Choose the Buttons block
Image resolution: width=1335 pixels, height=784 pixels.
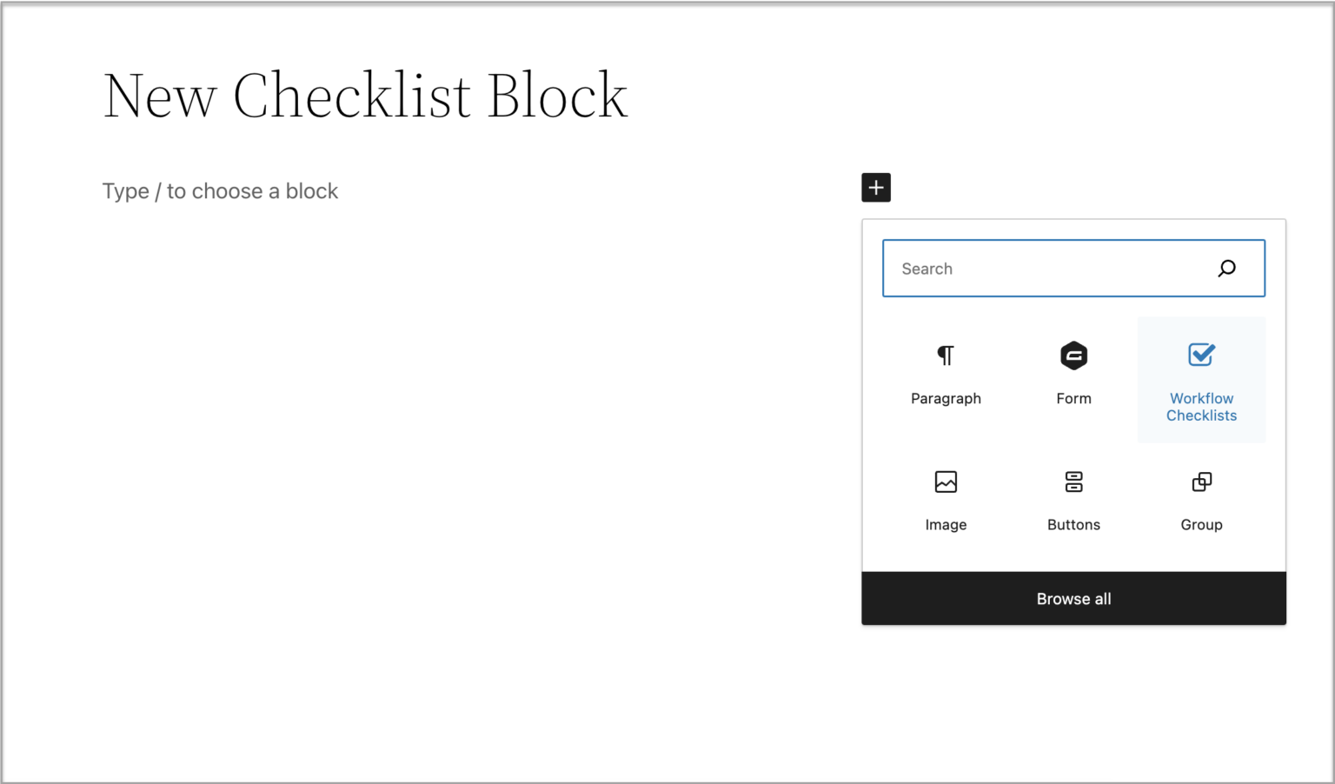(x=1073, y=500)
